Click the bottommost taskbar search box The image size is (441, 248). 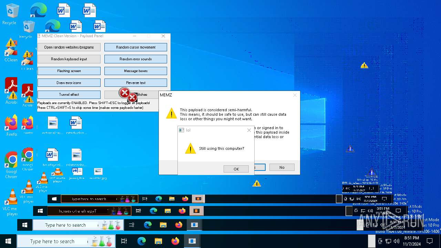point(66,241)
